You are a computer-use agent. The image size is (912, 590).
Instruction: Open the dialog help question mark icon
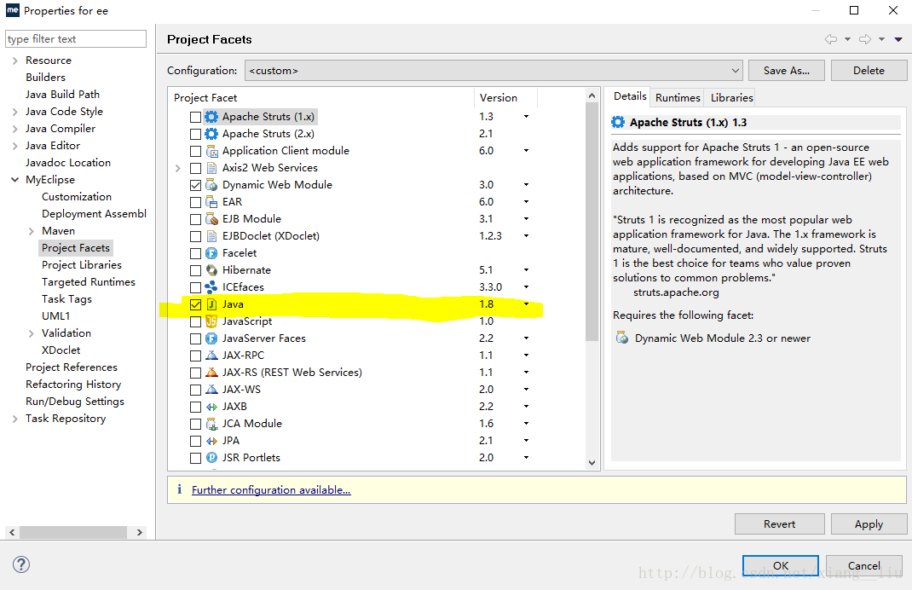tap(21, 564)
